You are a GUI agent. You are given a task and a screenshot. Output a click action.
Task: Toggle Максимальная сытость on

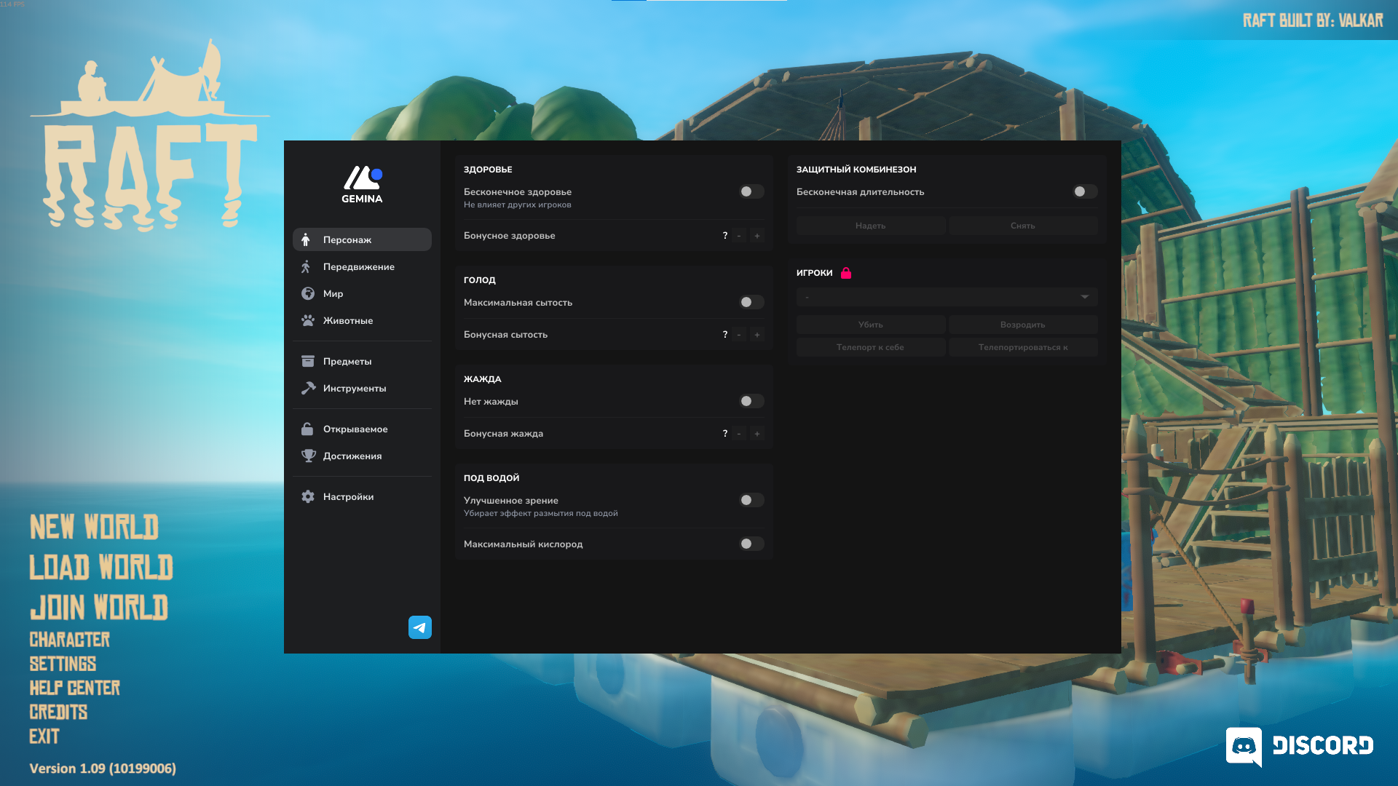pyautogui.click(x=751, y=302)
